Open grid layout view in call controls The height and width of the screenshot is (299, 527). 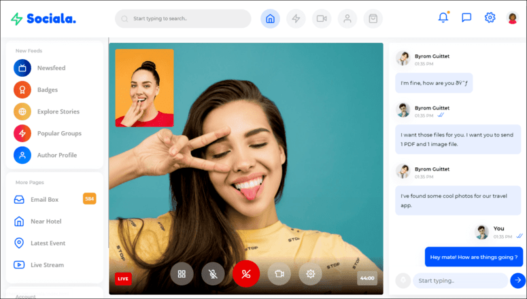[x=182, y=274]
